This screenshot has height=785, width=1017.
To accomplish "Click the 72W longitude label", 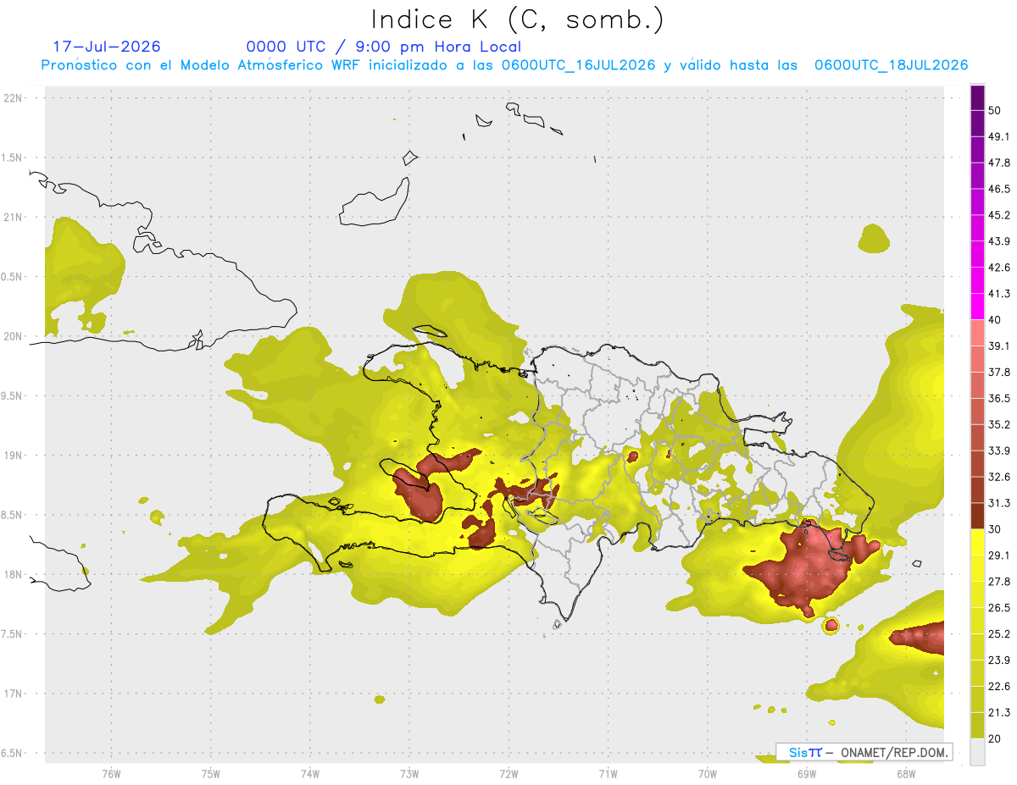I will [x=508, y=774].
